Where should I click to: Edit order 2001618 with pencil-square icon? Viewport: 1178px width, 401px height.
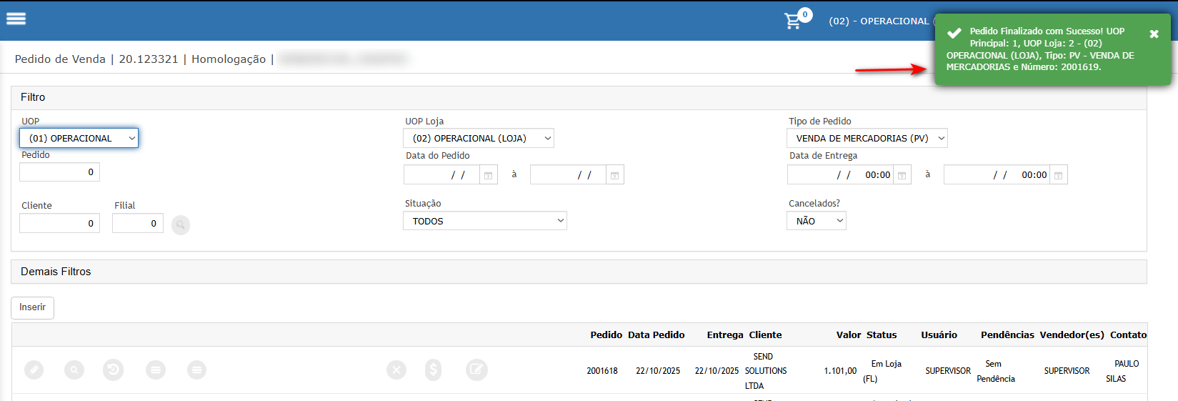[476, 370]
